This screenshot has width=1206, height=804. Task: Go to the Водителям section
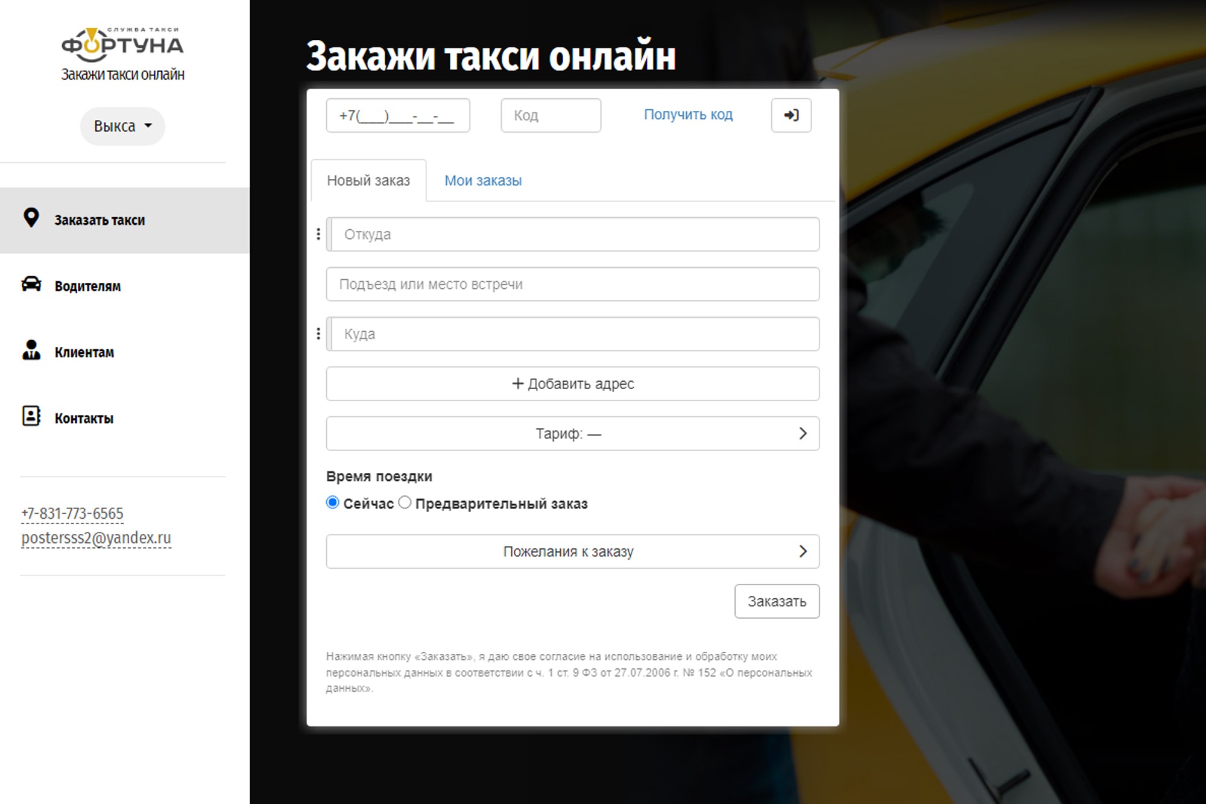tap(87, 286)
